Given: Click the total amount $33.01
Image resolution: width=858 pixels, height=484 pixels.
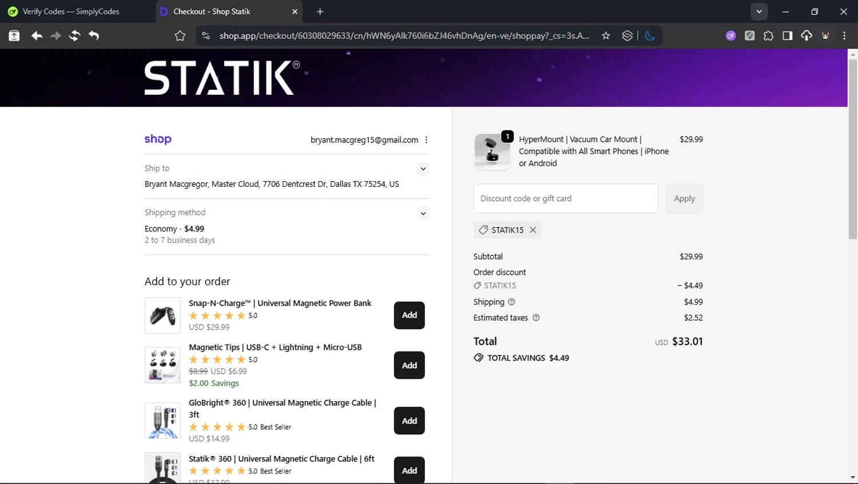Looking at the screenshot, I should coord(687,341).
